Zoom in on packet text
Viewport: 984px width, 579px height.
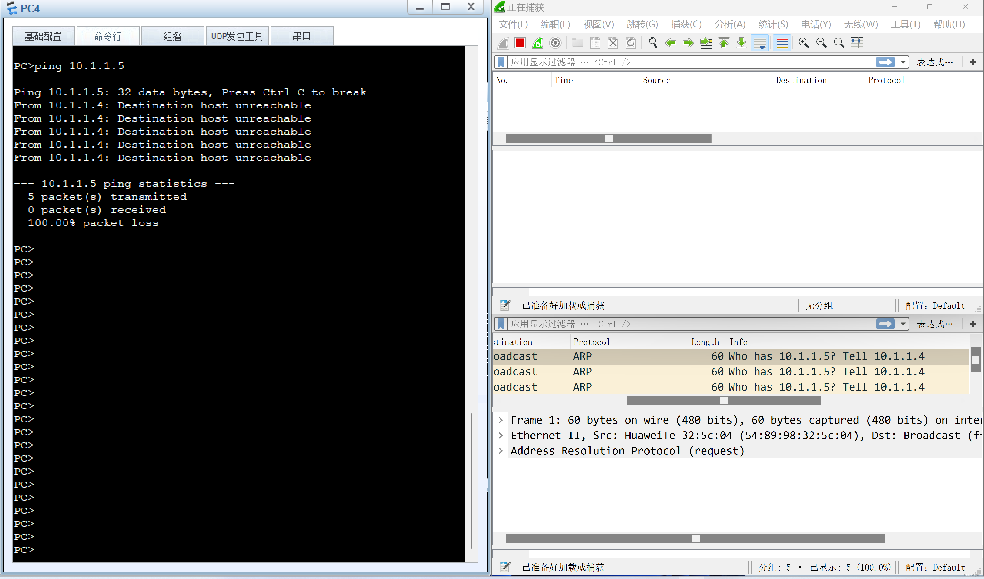point(804,43)
